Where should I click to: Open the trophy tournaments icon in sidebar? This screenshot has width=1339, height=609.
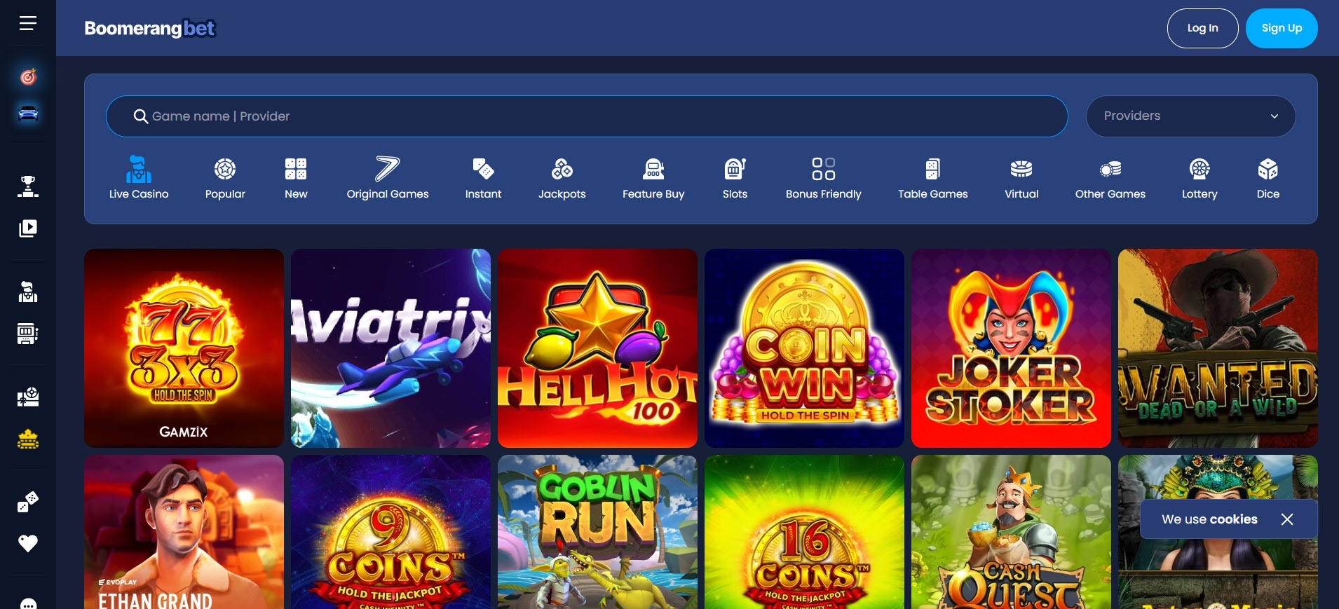click(x=28, y=186)
